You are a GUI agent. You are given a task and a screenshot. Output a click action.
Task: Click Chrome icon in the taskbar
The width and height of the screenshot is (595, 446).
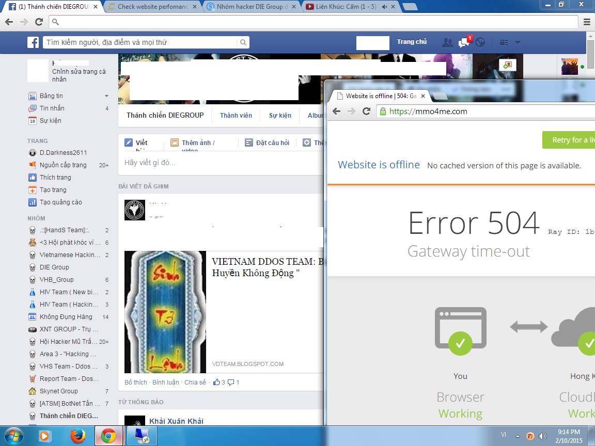(108, 436)
